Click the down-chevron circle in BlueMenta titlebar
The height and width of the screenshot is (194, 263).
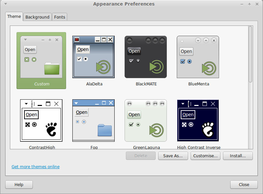pyautogui.click(x=198, y=40)
